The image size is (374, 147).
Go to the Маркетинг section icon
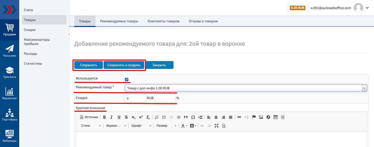tap(10, 93)
